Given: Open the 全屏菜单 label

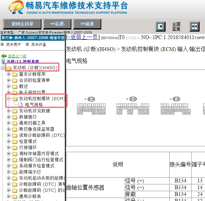Looking at the screenshot, I should tap(176, 26).
